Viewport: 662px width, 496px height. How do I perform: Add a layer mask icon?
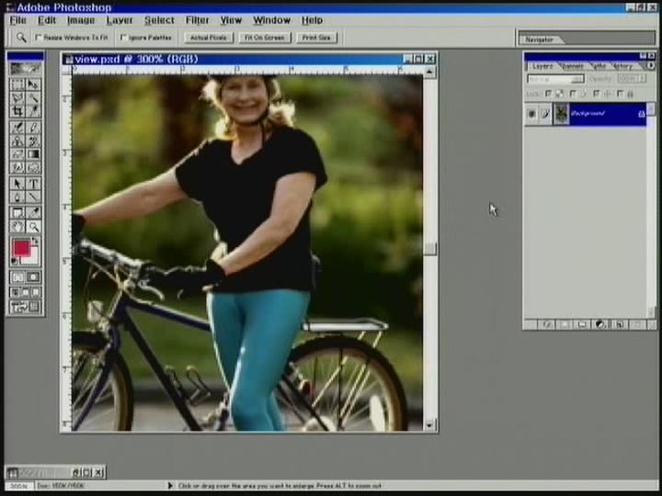565,324
